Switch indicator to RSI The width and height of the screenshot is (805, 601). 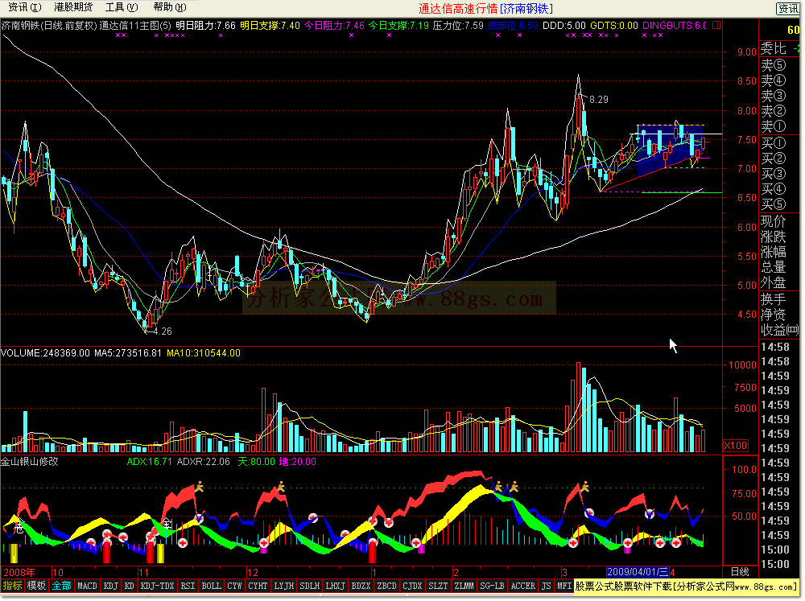[x=188, y=587]
